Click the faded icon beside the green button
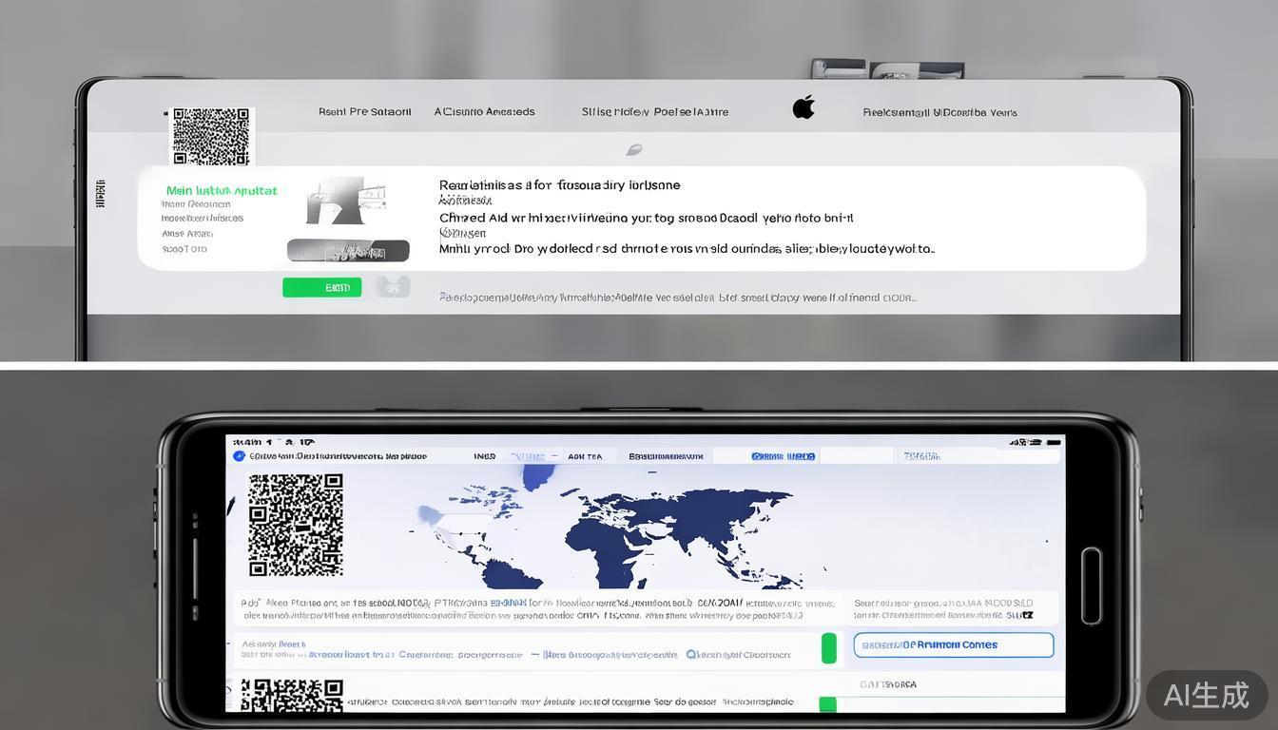Viewport: 1278px width, 730px height. coord(393,287)
